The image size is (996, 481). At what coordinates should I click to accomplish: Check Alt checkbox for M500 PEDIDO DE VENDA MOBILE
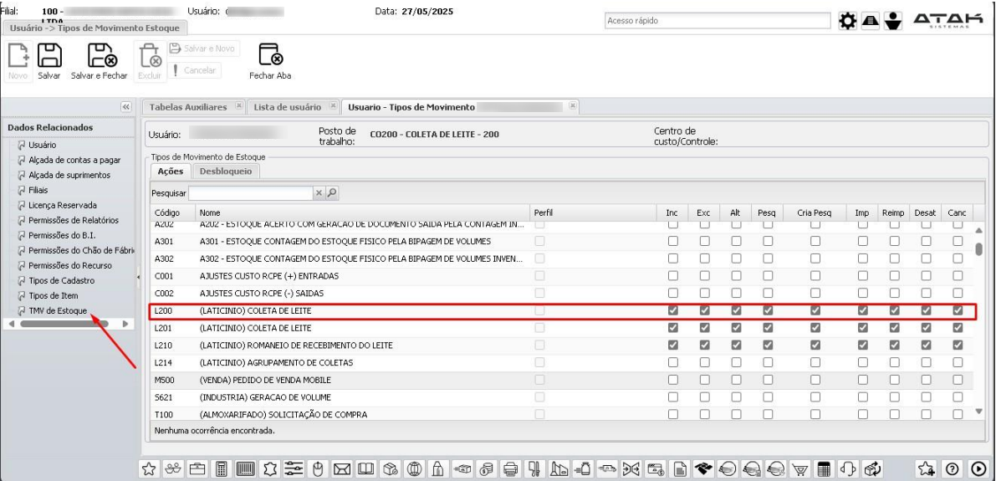(736, 379)
